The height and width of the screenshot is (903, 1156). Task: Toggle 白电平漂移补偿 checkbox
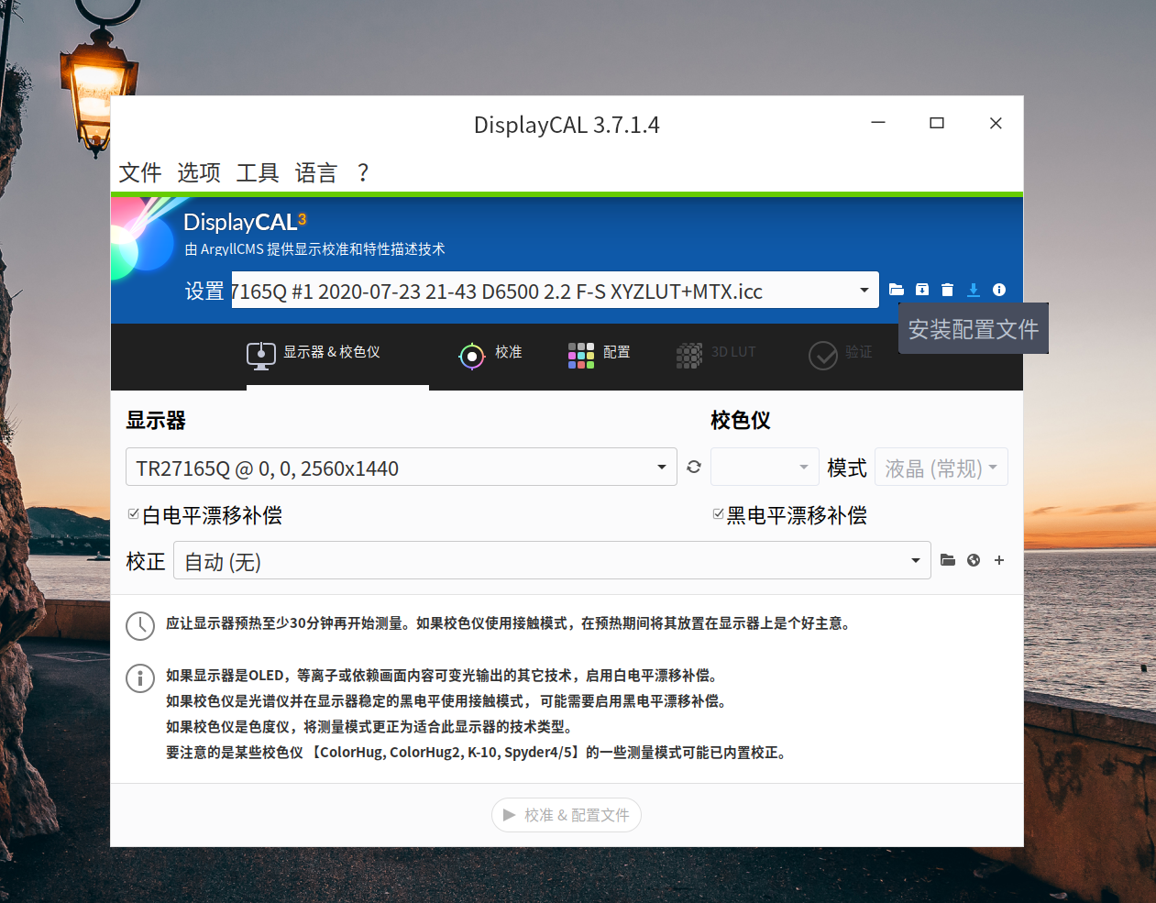tap(133, 514)
